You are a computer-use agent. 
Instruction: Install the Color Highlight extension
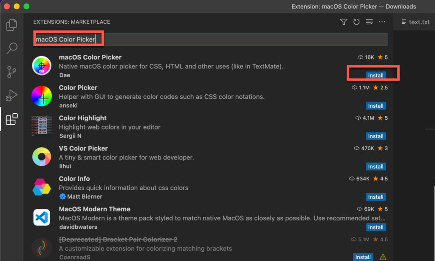pyautogui.click(x=376, y=136)
